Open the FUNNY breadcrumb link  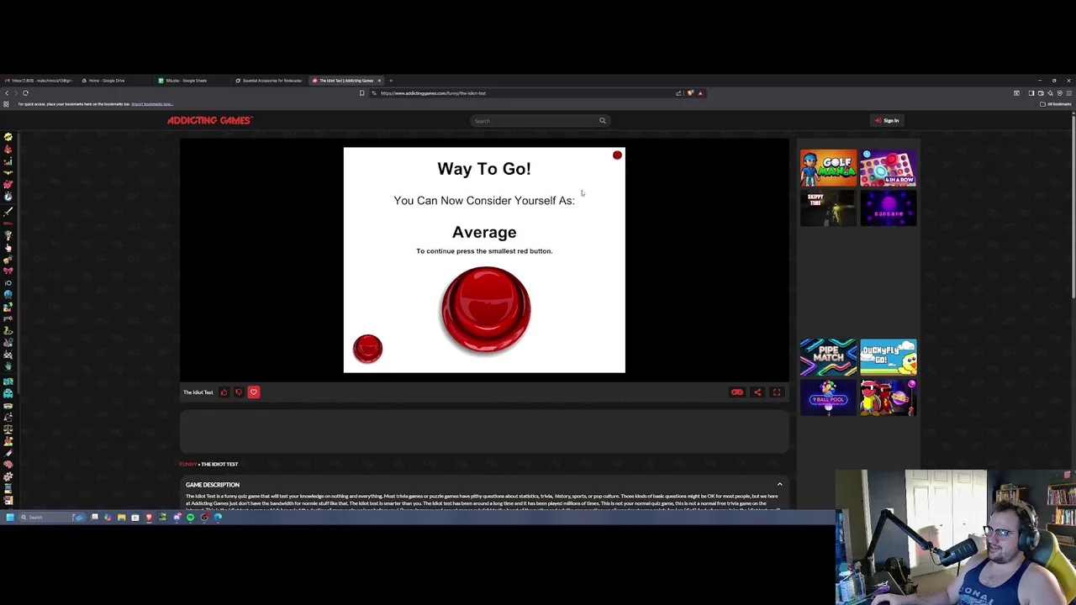coord(187,464)
